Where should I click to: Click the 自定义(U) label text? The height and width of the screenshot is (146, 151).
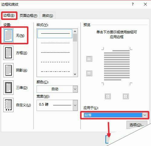click(x=24, y=105)
